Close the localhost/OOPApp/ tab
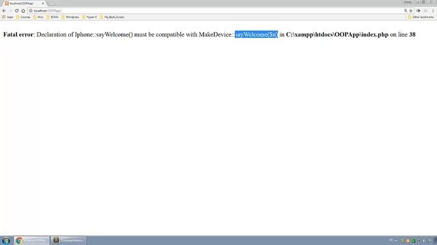 point(43,3)
